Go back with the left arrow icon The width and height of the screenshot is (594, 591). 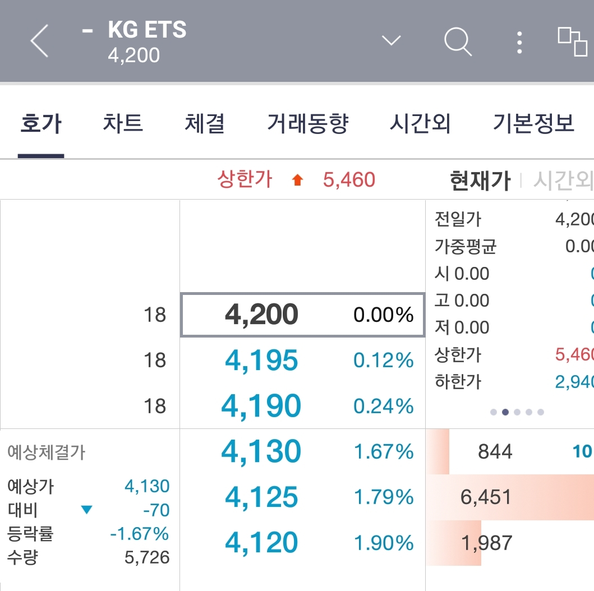click(39, 40)
